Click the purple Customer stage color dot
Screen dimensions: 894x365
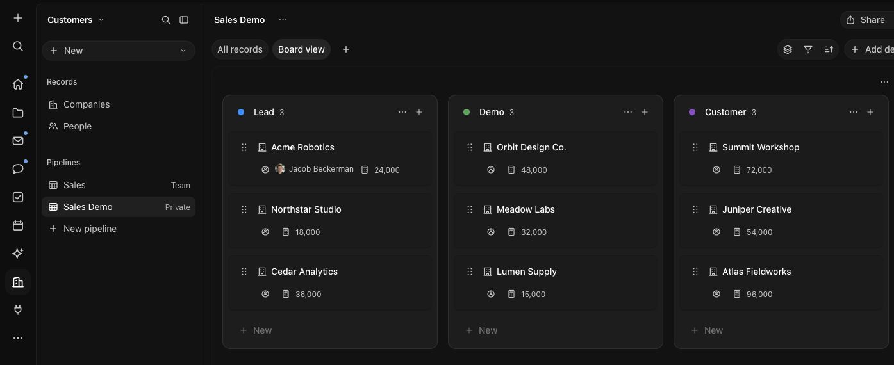pos(692,112)
